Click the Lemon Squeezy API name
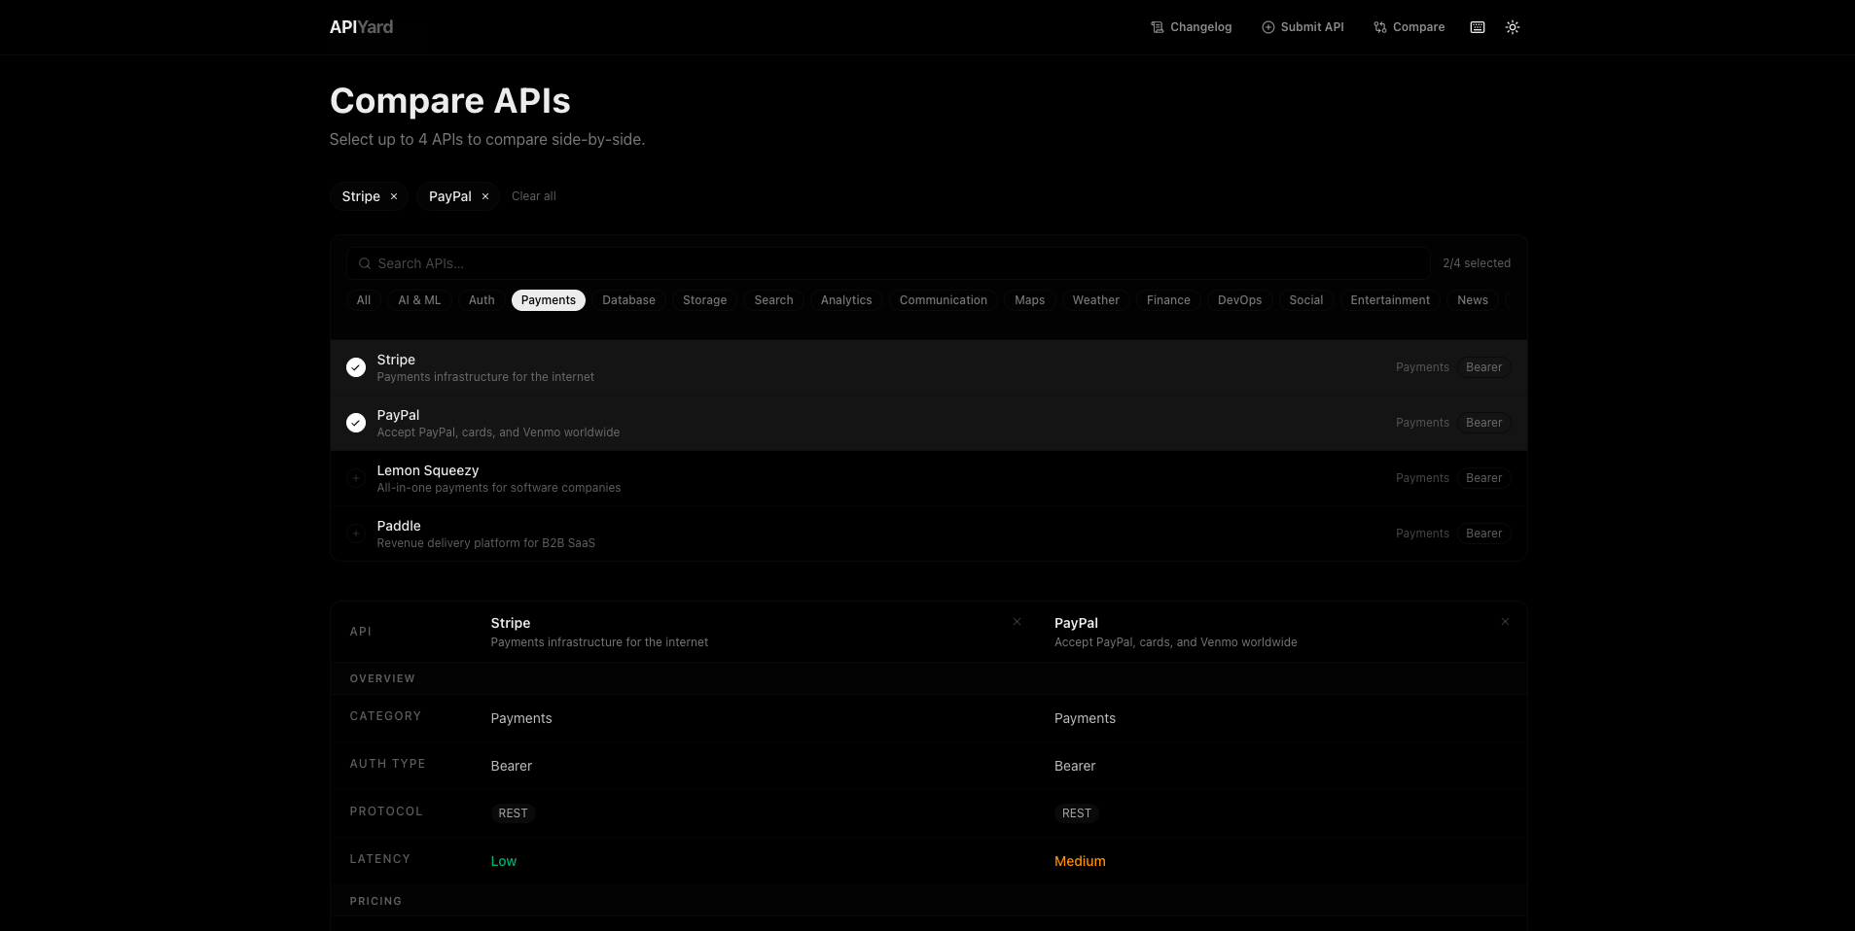This screenshot has width=1855, height=931. click(x=428, y=470)
